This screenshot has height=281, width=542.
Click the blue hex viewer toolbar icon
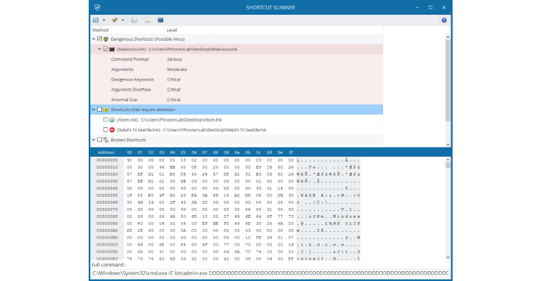point(160,20)
